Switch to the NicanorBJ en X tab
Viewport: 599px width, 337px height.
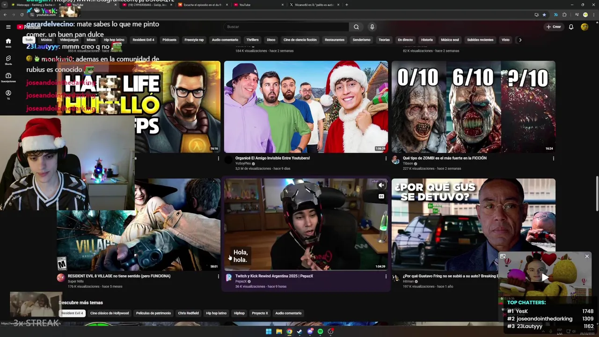pos(314,5)
